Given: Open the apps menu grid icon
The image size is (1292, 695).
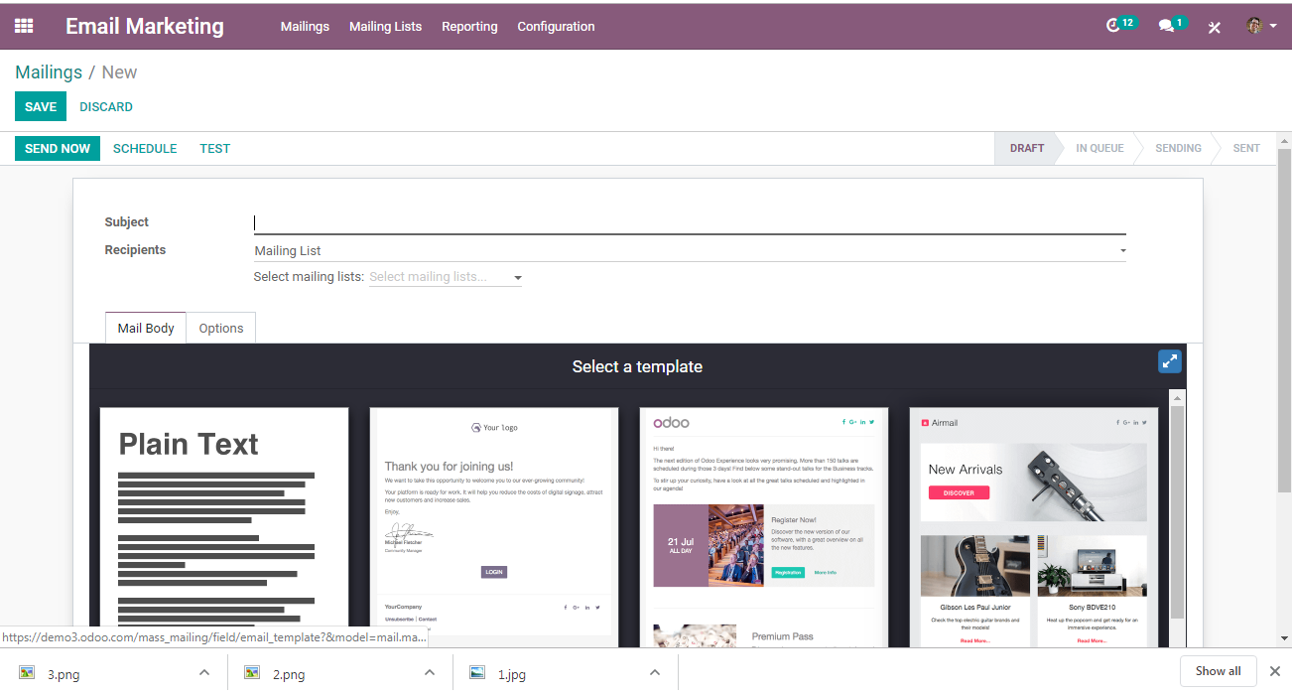Looking at the screenshot, I should [x=25, y=26].
